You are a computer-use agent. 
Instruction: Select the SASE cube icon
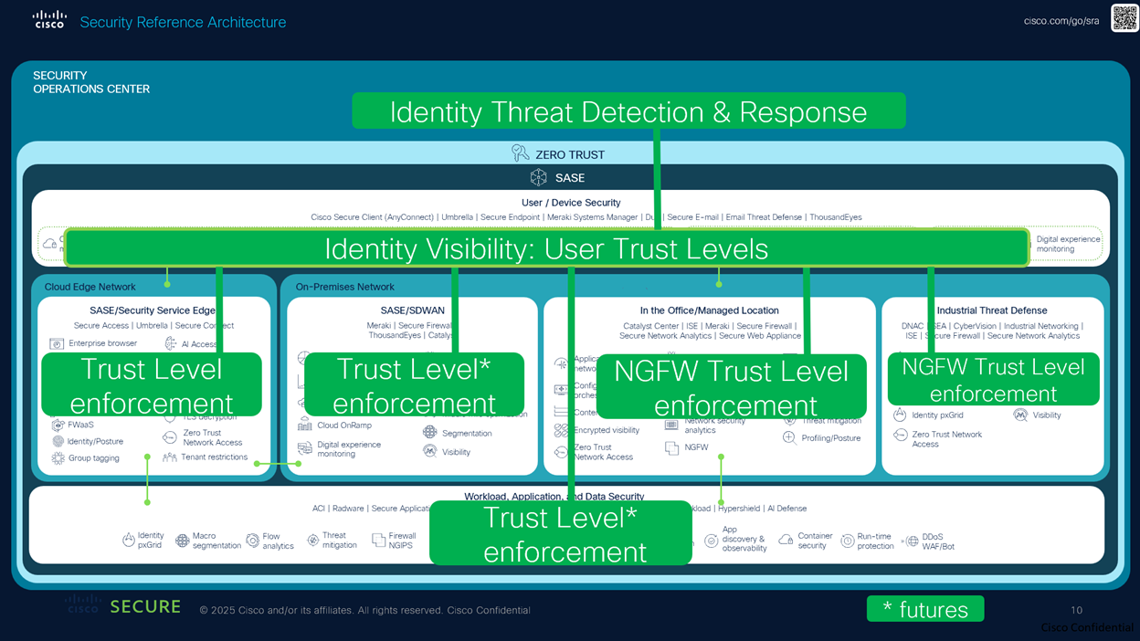point(539,177)
